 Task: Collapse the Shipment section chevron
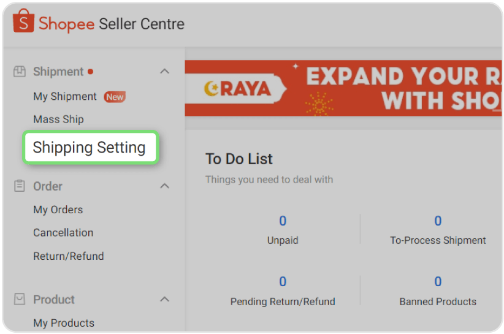tap(164, 72)
